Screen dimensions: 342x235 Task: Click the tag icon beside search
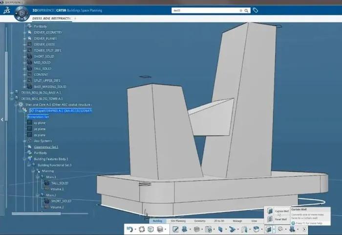256,10
